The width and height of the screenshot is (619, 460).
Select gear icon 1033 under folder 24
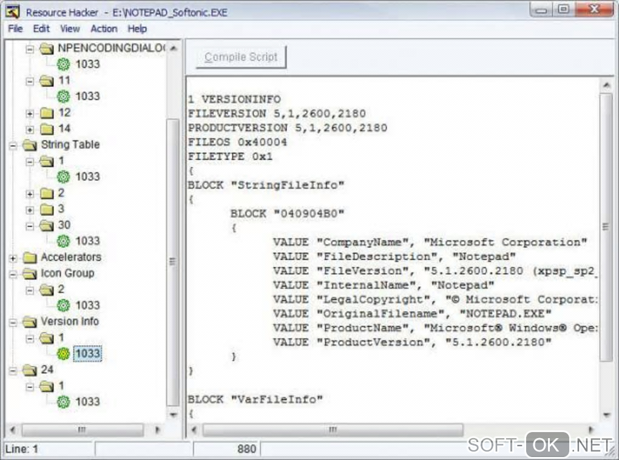63,402
